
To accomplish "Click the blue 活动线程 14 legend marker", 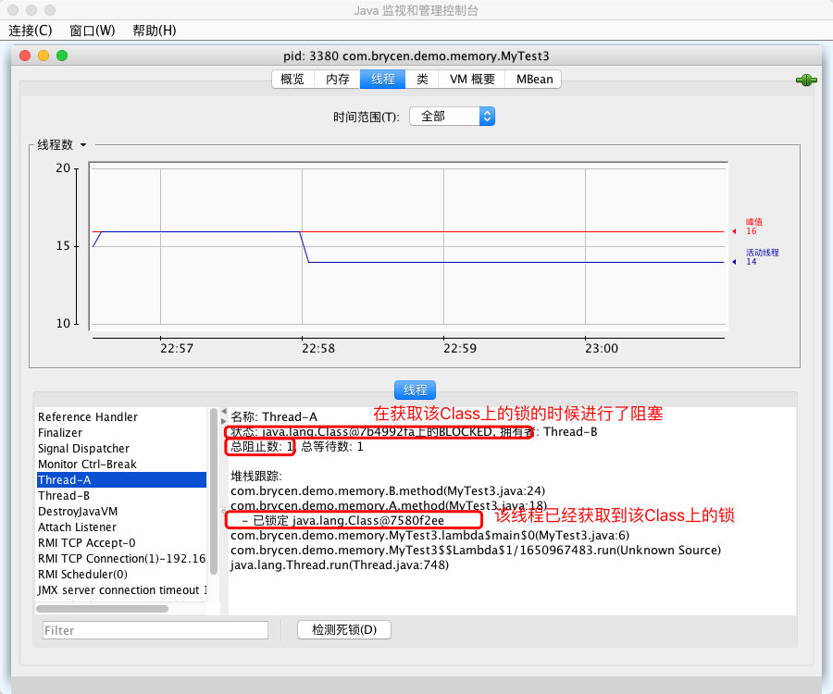I will pos(755,257).
